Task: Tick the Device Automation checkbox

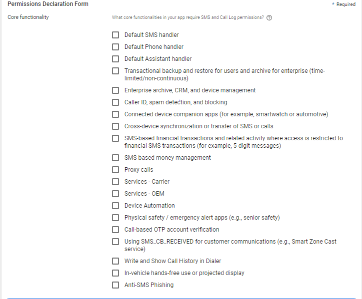Action: pos(115,206)
